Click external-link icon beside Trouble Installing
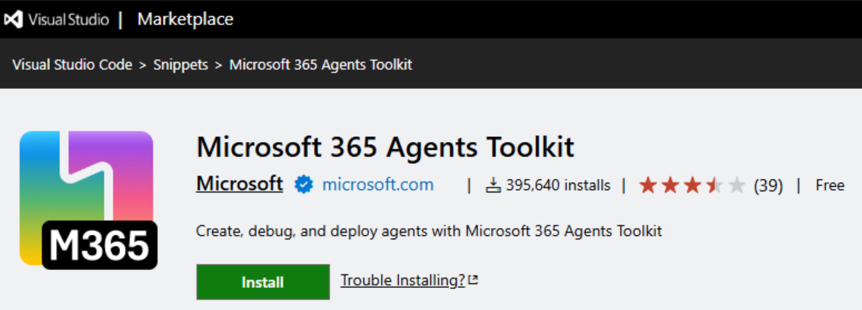Image resolution: width=862 pixels, height=310 pixels. (473, 280)
